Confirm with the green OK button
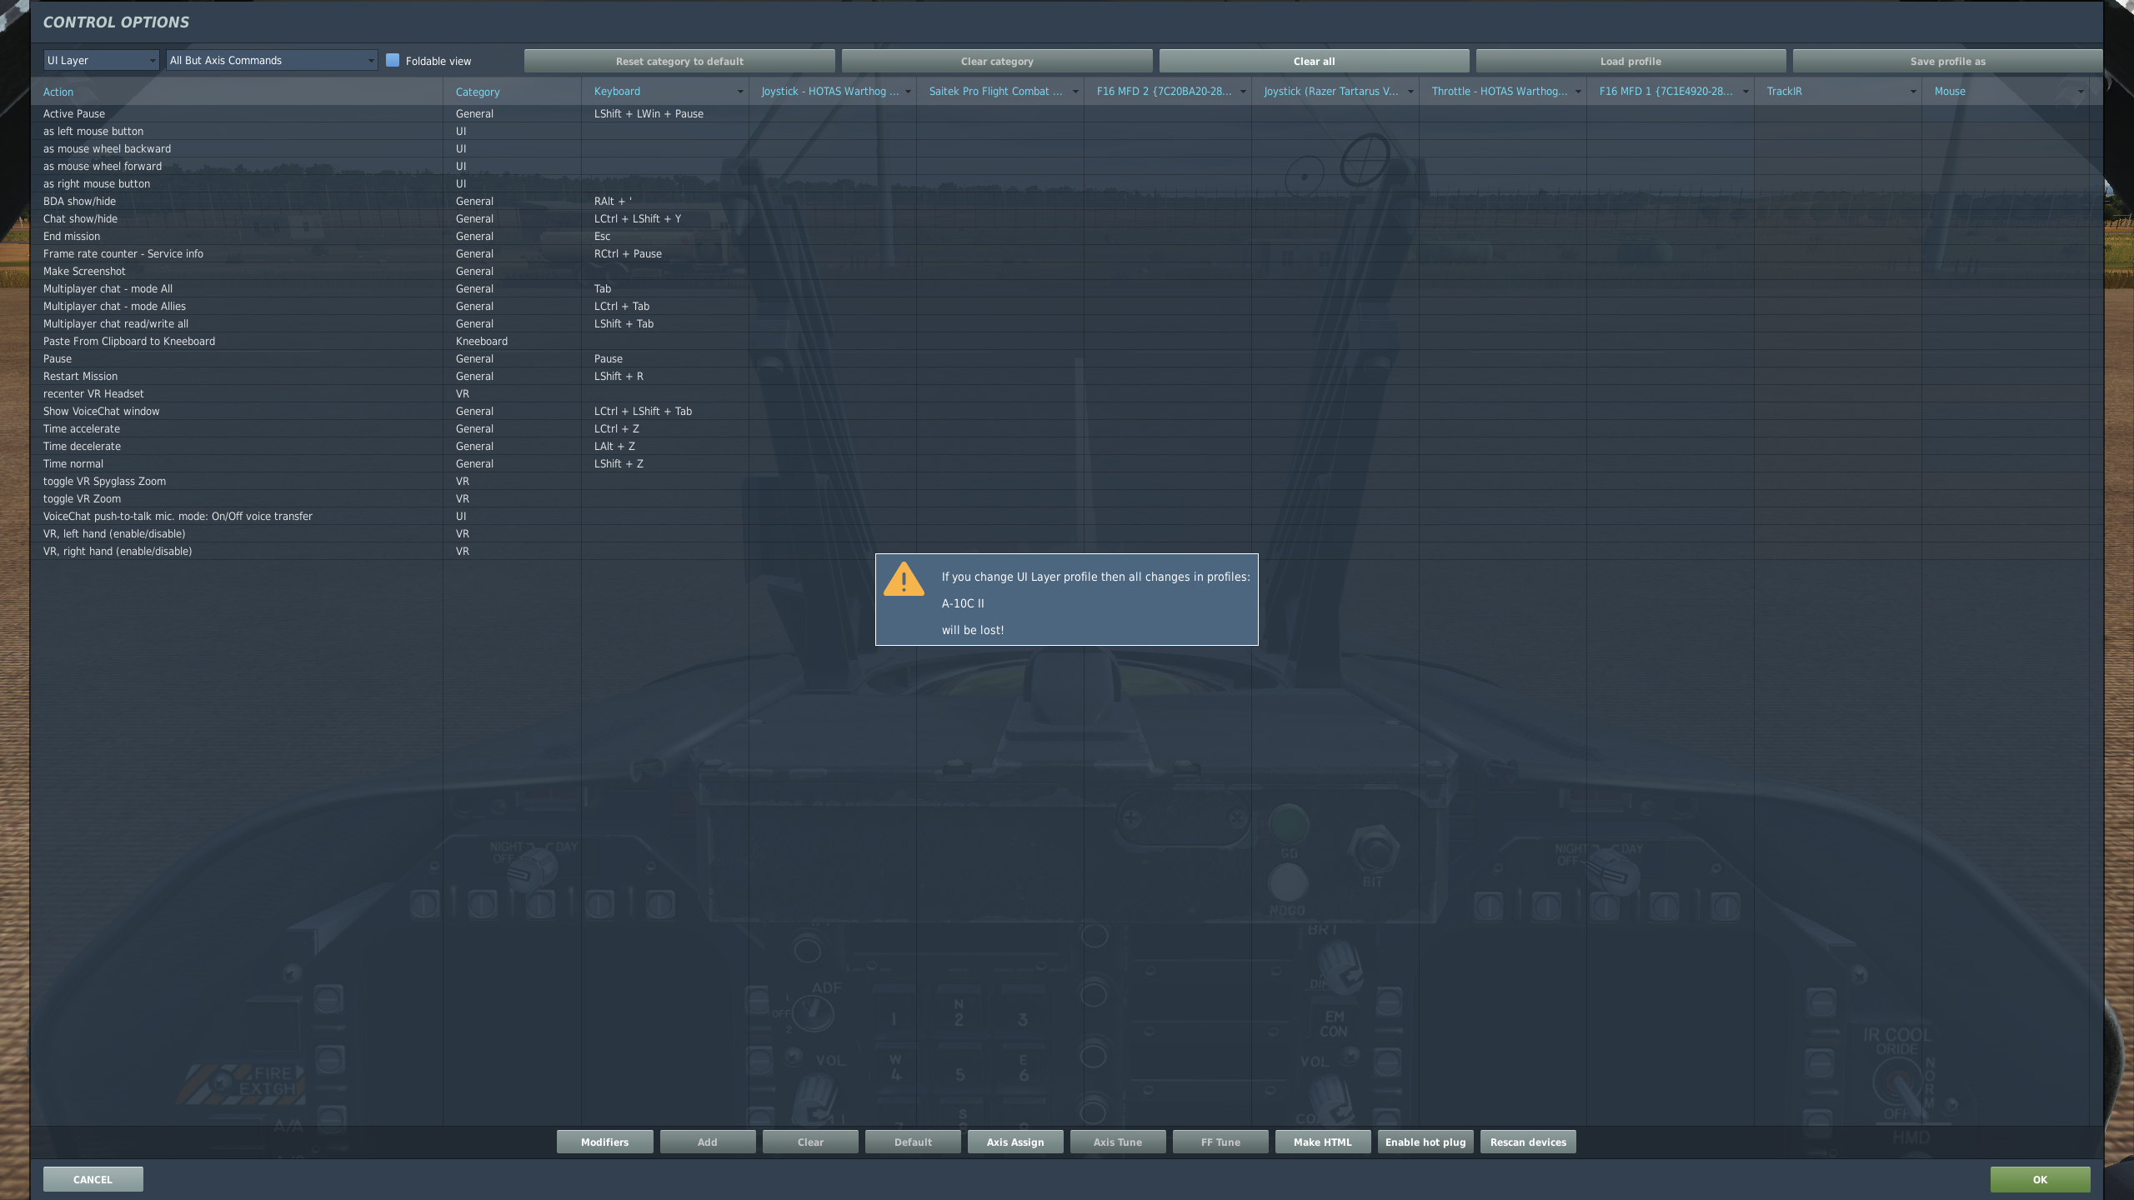 pyautogui.click(x=2040, y=1179)
